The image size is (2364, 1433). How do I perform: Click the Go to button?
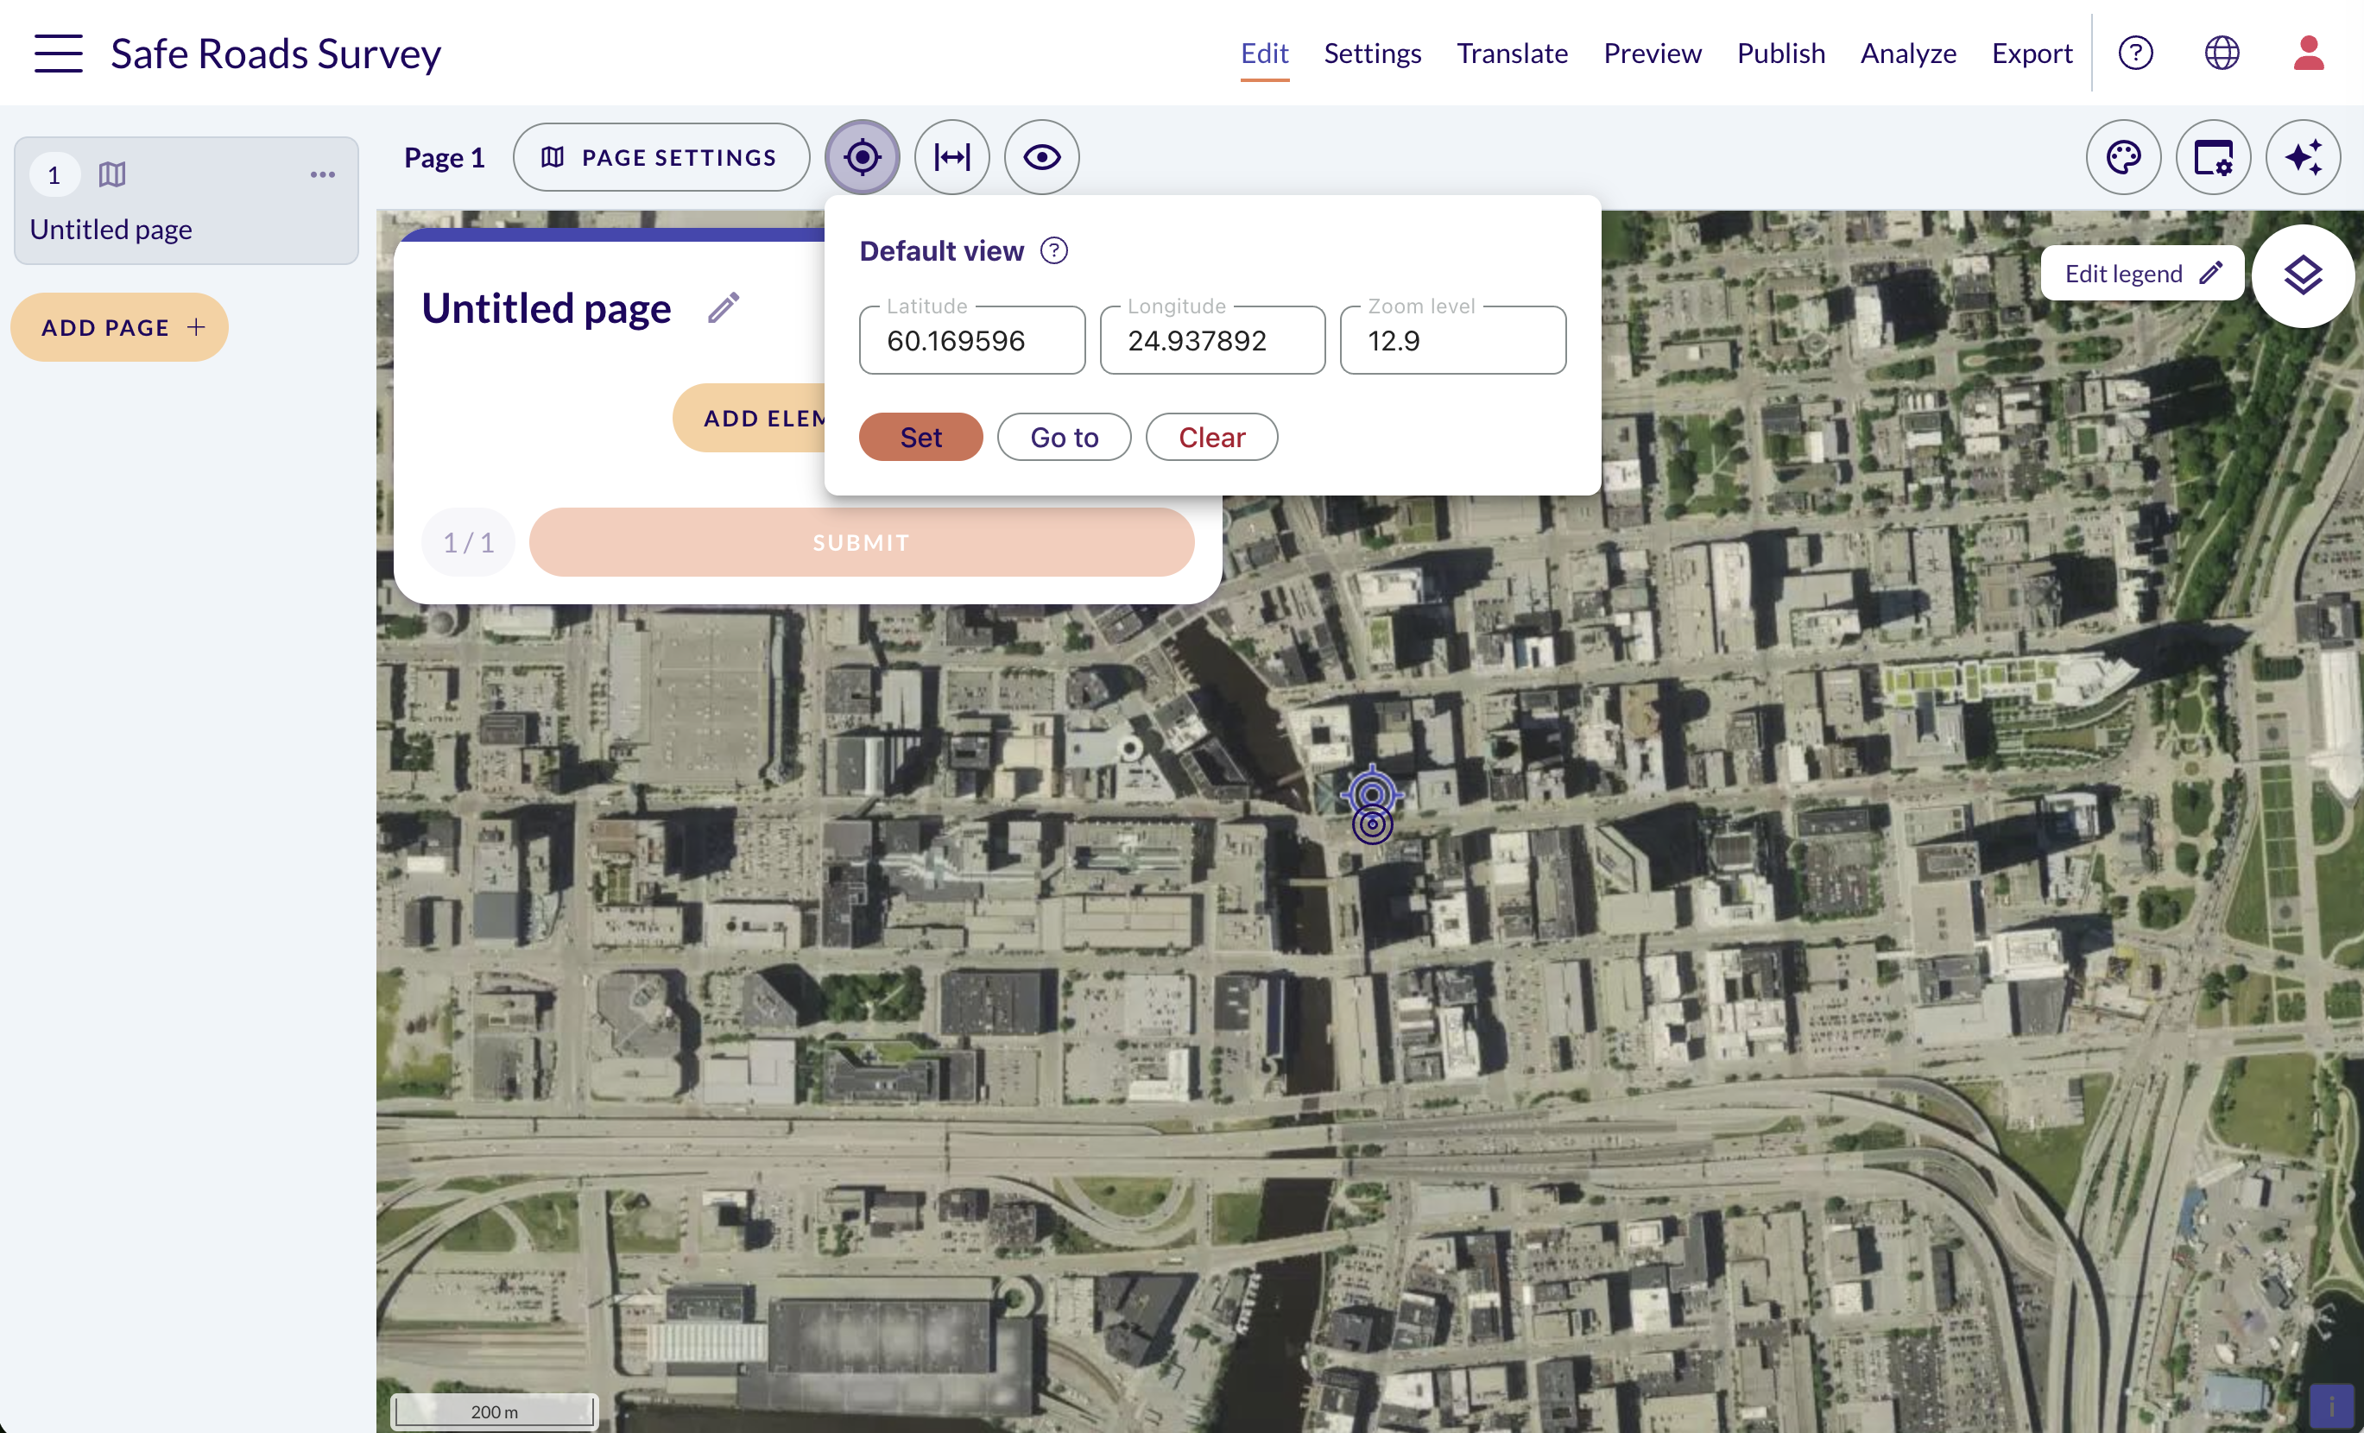tap(1064, 438)
